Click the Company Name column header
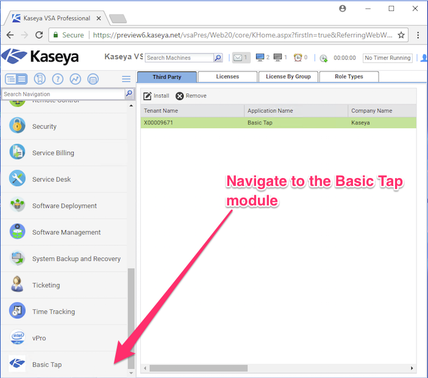The height and width of the screenshot is (378, 428). click(382, 110)
